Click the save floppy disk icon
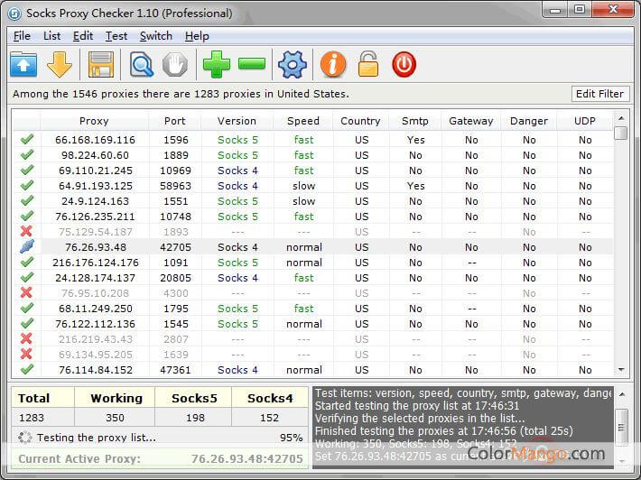This screenshot has height=480, width=641. 100,64
